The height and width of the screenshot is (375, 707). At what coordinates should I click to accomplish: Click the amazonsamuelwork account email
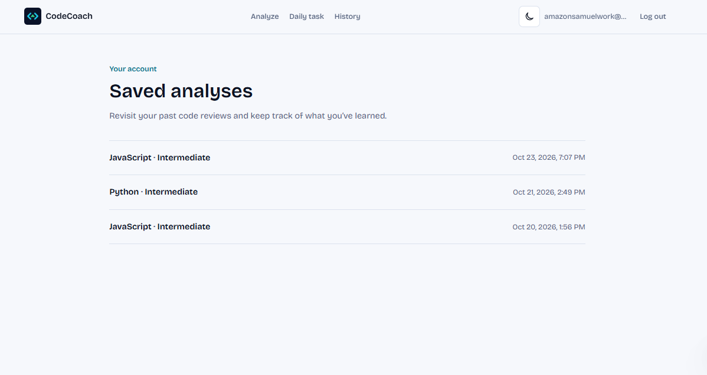click(585, 17)
